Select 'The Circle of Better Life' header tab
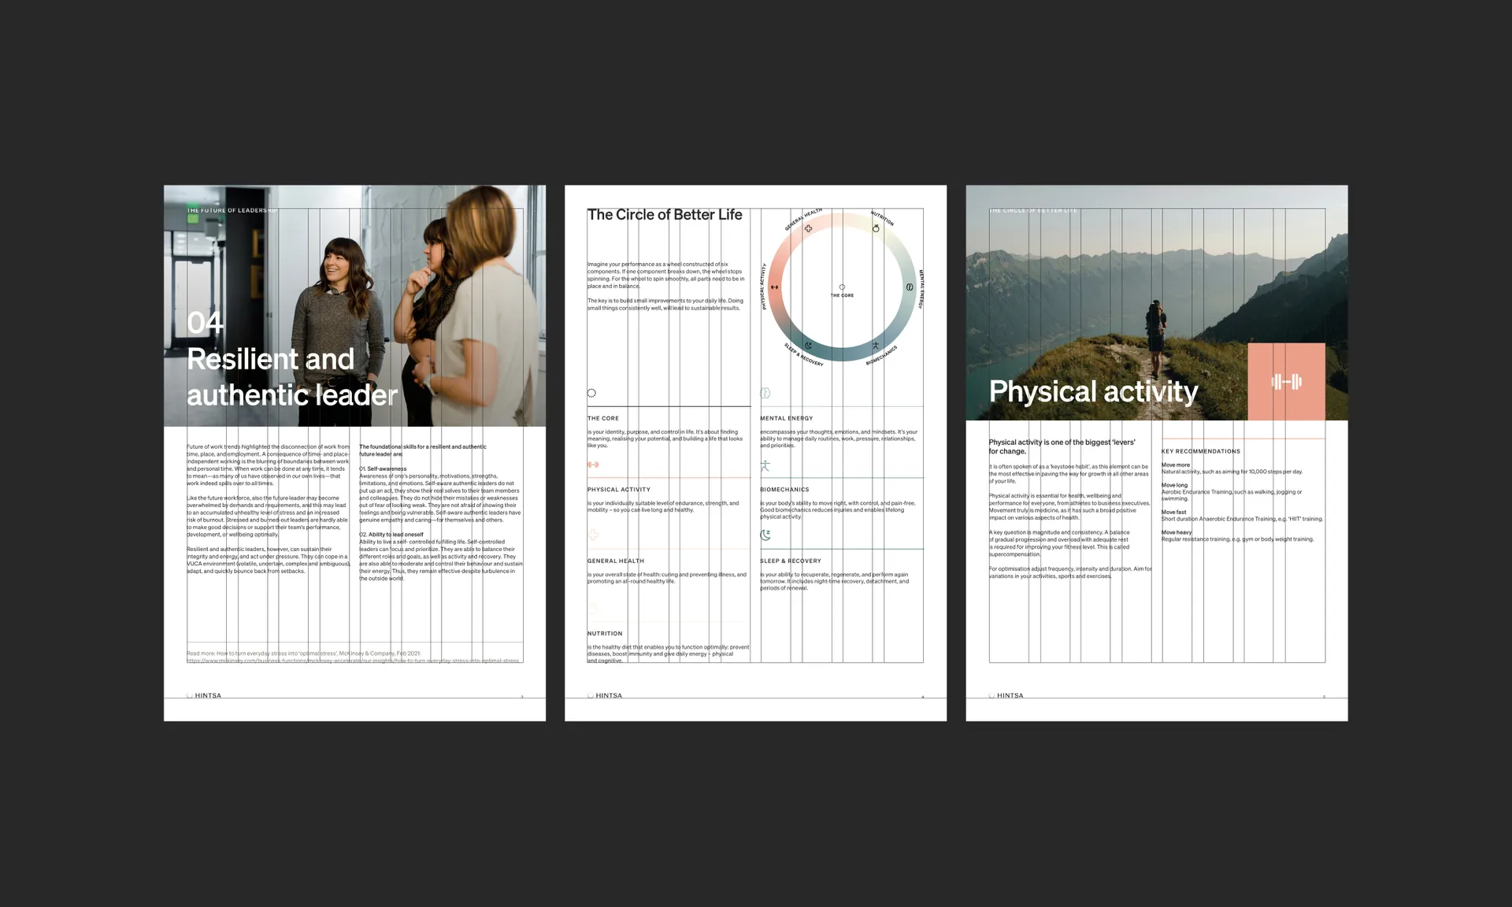The image size is (1512, 907). coord(1032,210)
